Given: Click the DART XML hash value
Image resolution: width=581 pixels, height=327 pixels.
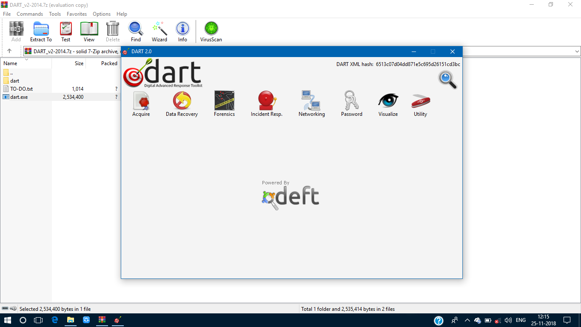Looking at the screenshot, I should (x=418, y=64).
